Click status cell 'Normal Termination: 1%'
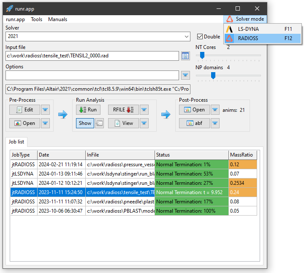This screenshot has height=273, width=304. 192,165
